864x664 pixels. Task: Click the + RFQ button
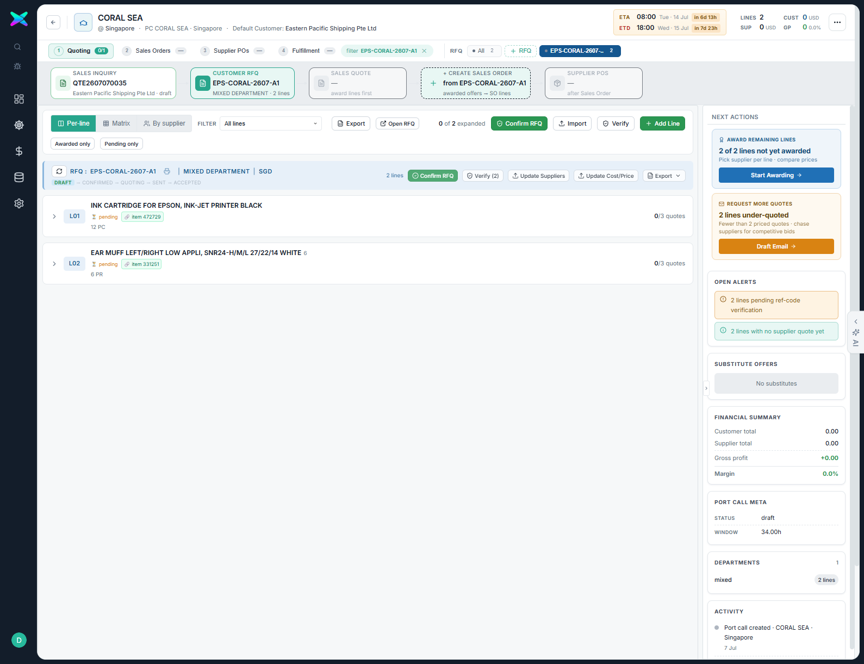click(x=521, y=51)
